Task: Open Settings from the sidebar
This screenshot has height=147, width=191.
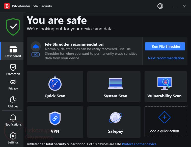Action: tap(13, 138)
